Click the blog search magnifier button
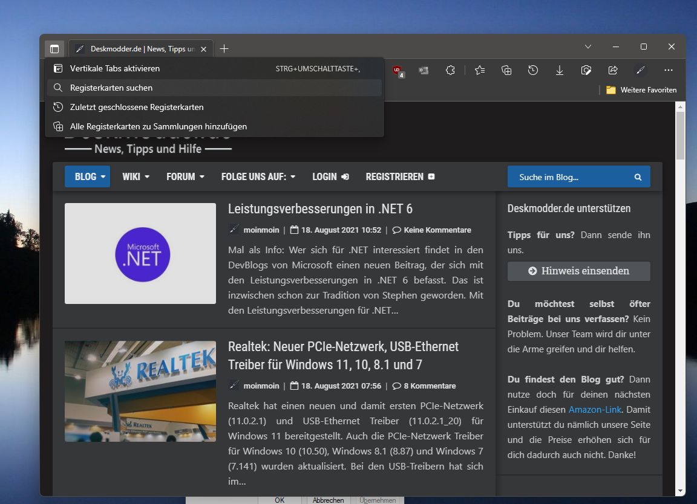Viewport: 697px width, 504px height. (638, 177)
